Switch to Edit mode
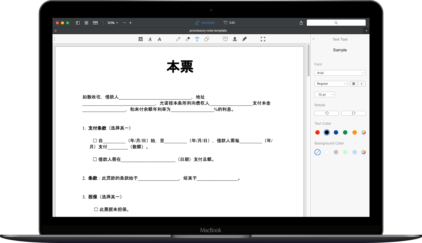The image size is (422, 243). (x=229, y=23)
